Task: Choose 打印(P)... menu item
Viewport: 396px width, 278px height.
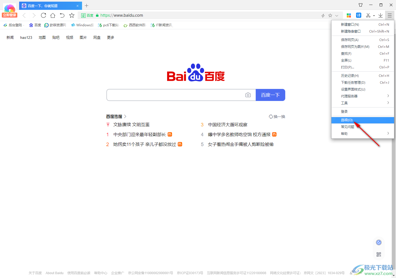Action: tap(363, 67)
